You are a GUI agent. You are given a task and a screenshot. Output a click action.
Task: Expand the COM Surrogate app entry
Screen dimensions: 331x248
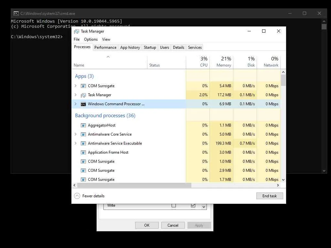pyautogui.click(x=76, y=86)
